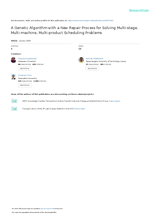Open Aphirak Khadwilard's profile photo
157x217 pixels.
point(81,60)
